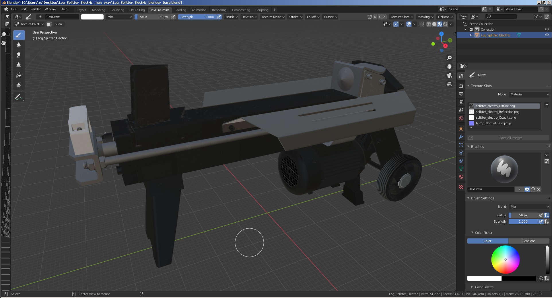Click the color wheel picker
The width and height of the screenshot is (552, 298).
tap(506, 260)
